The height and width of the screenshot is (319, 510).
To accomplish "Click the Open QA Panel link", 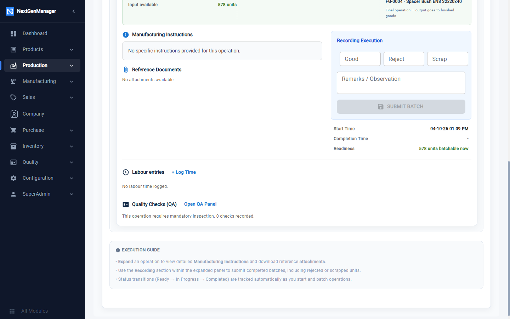I will [200, 204].
